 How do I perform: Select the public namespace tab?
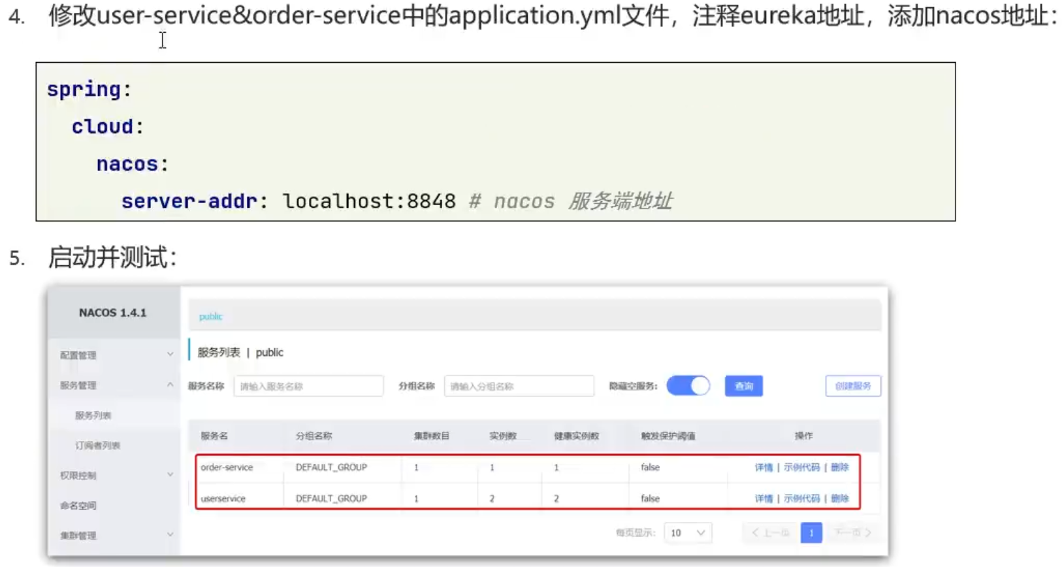click(x=210, y=317)
